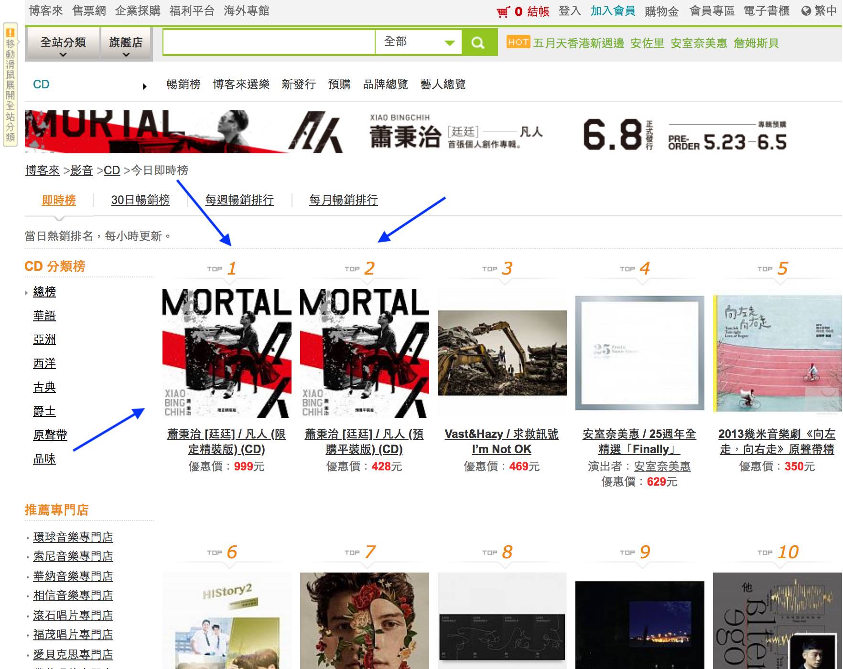Select the 原聲帶 category chart
843x669 pixels.
(x=50, y=435)
